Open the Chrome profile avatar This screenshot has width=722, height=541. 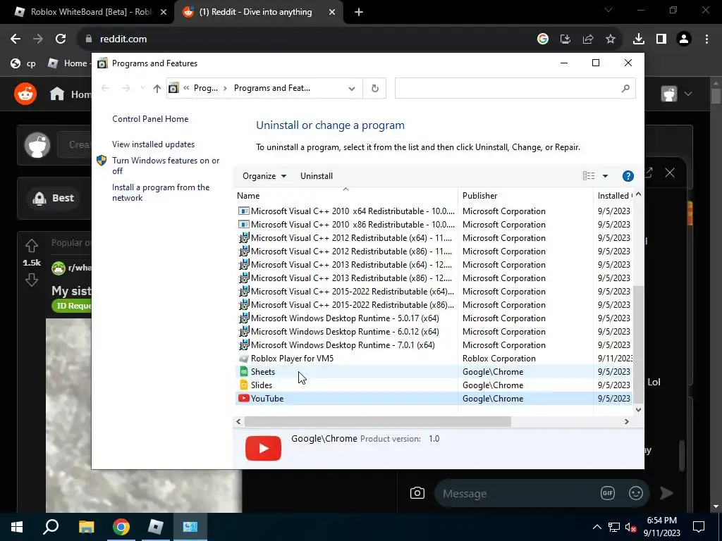[x=684, y=39]
